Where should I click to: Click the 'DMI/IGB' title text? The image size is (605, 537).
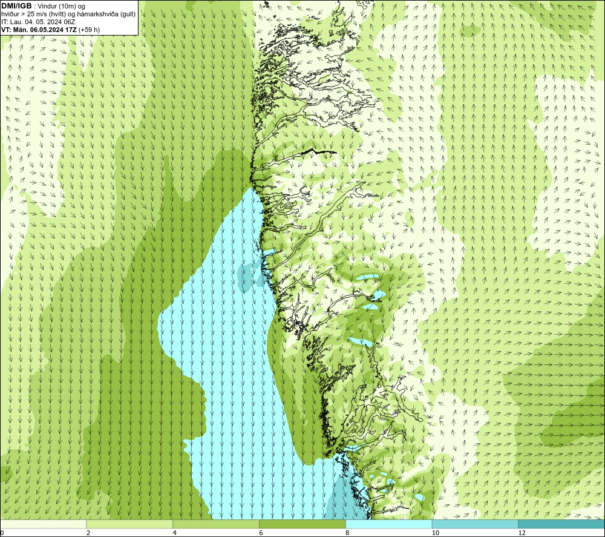16,6
